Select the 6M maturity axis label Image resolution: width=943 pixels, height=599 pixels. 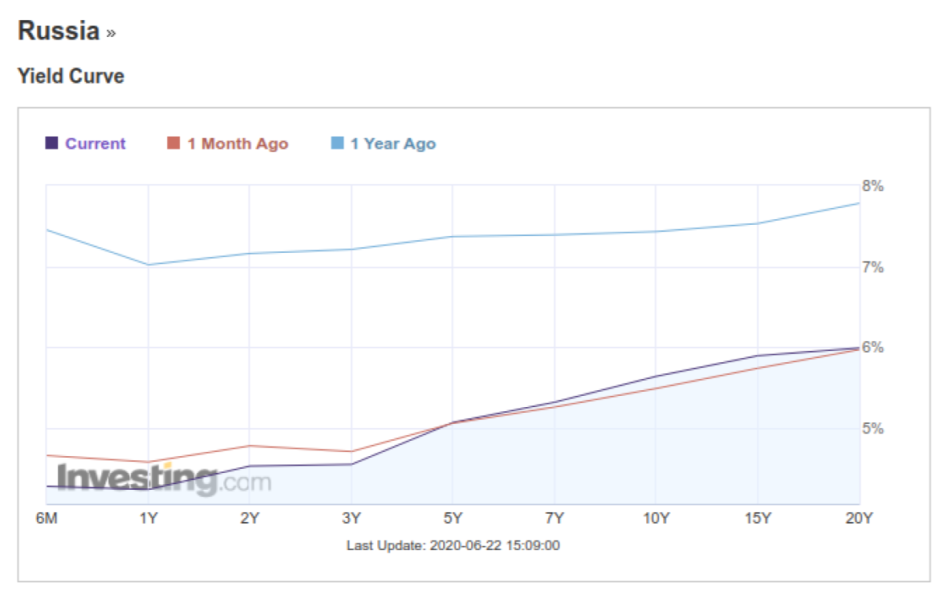click(x=47, y=519)
